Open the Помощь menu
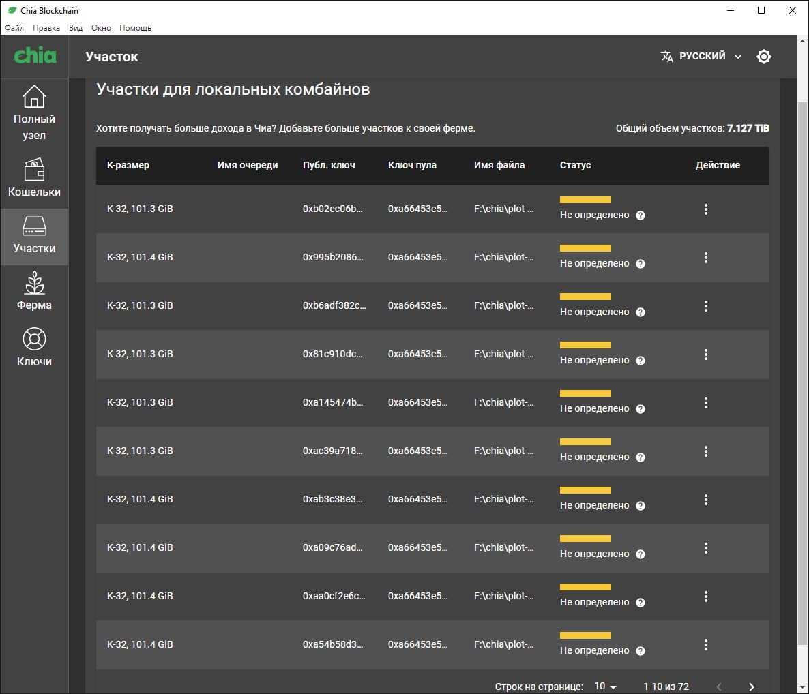The image size is (809, 694). click(x=135, y=28)
